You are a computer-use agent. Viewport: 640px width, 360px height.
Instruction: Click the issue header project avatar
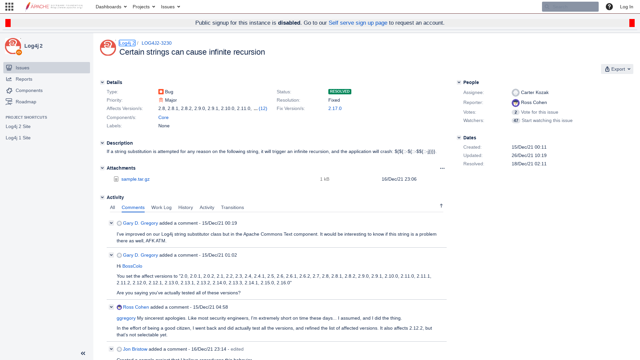(x=108, y=48)
